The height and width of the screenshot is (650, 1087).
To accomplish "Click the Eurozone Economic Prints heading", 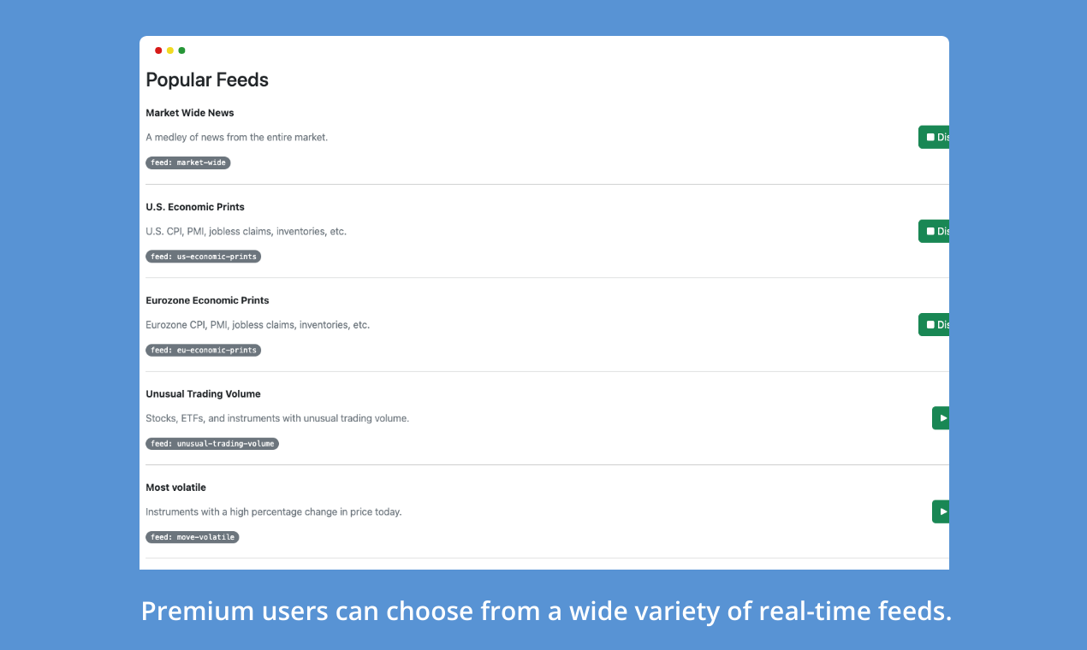I will pyautogui.click(x=207, y=300).
